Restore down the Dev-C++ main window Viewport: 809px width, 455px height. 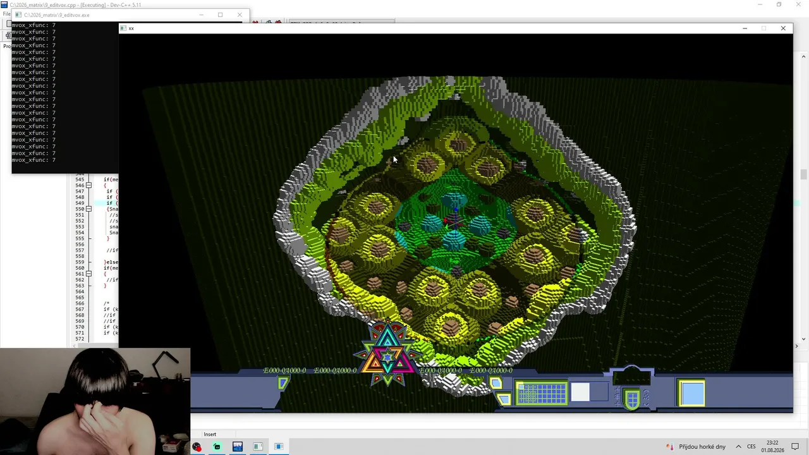pos(779,4)
